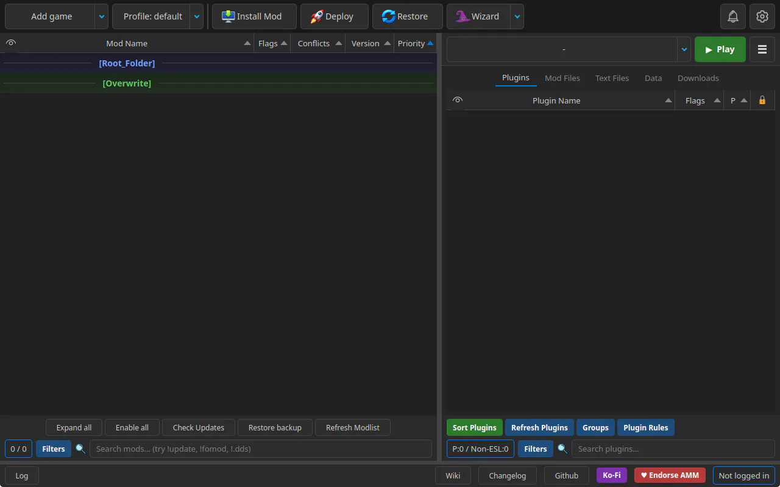Sort mods by the Priority column
Viewport: 780px width, 487px height.
tap(416, 43)
